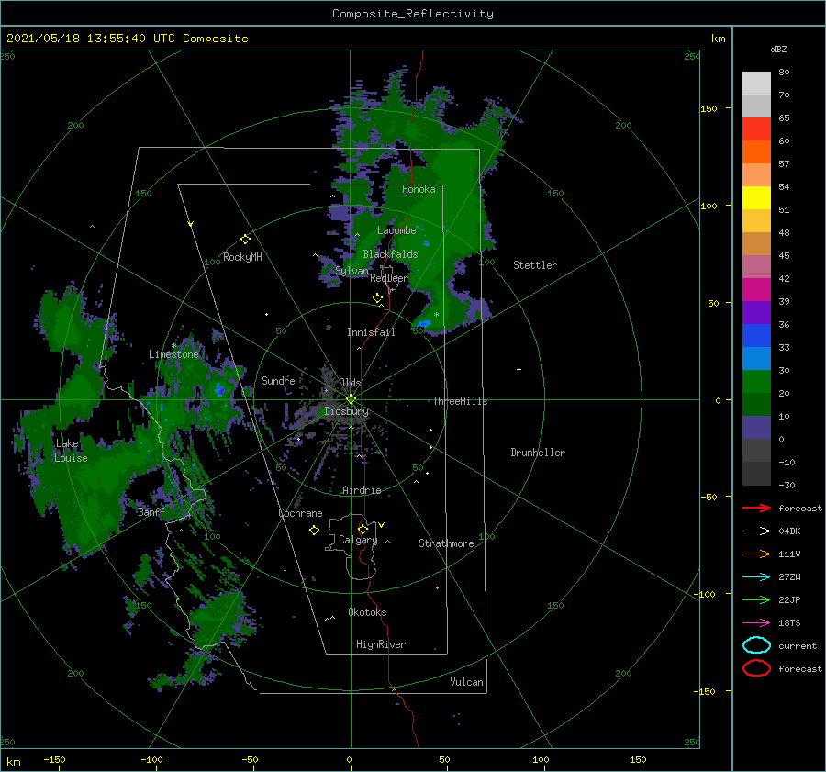Select the orange 60 dBZ color swatch
The image size is (826, 772).
(756, 151)
